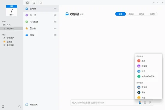Switch to the 已过期 filter tab
Screen dimensions: 165x110
click(152, 14)
